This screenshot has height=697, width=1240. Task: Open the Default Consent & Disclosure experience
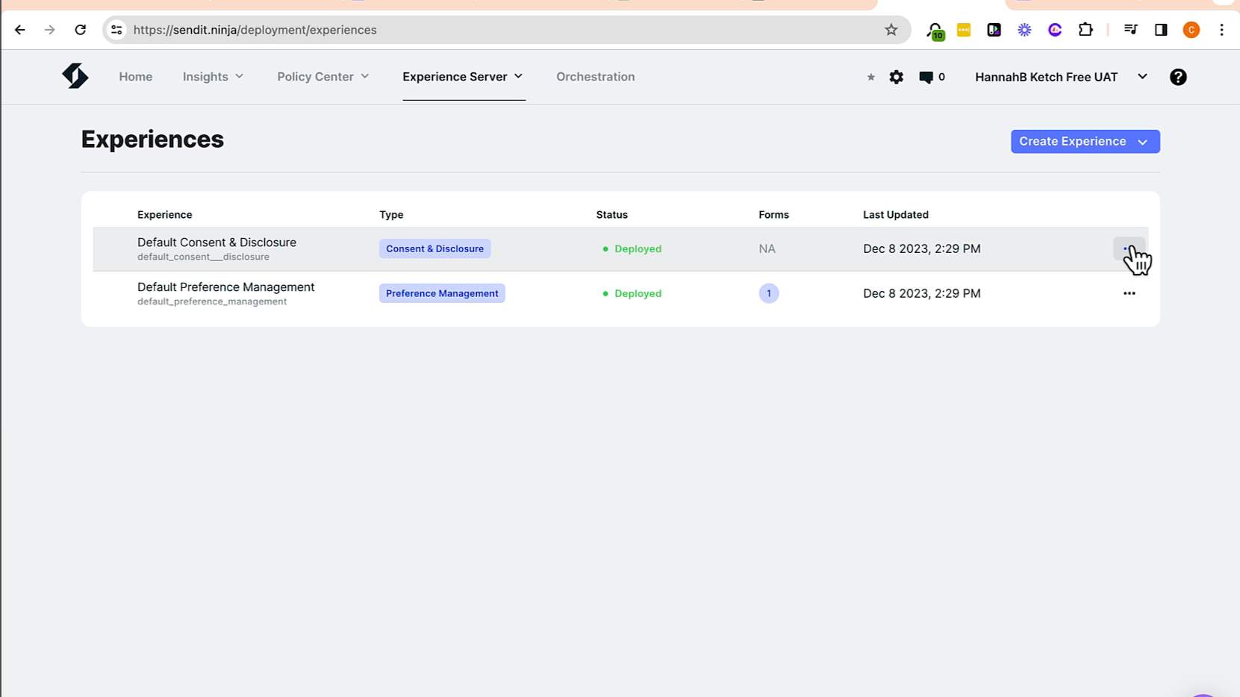216,243
